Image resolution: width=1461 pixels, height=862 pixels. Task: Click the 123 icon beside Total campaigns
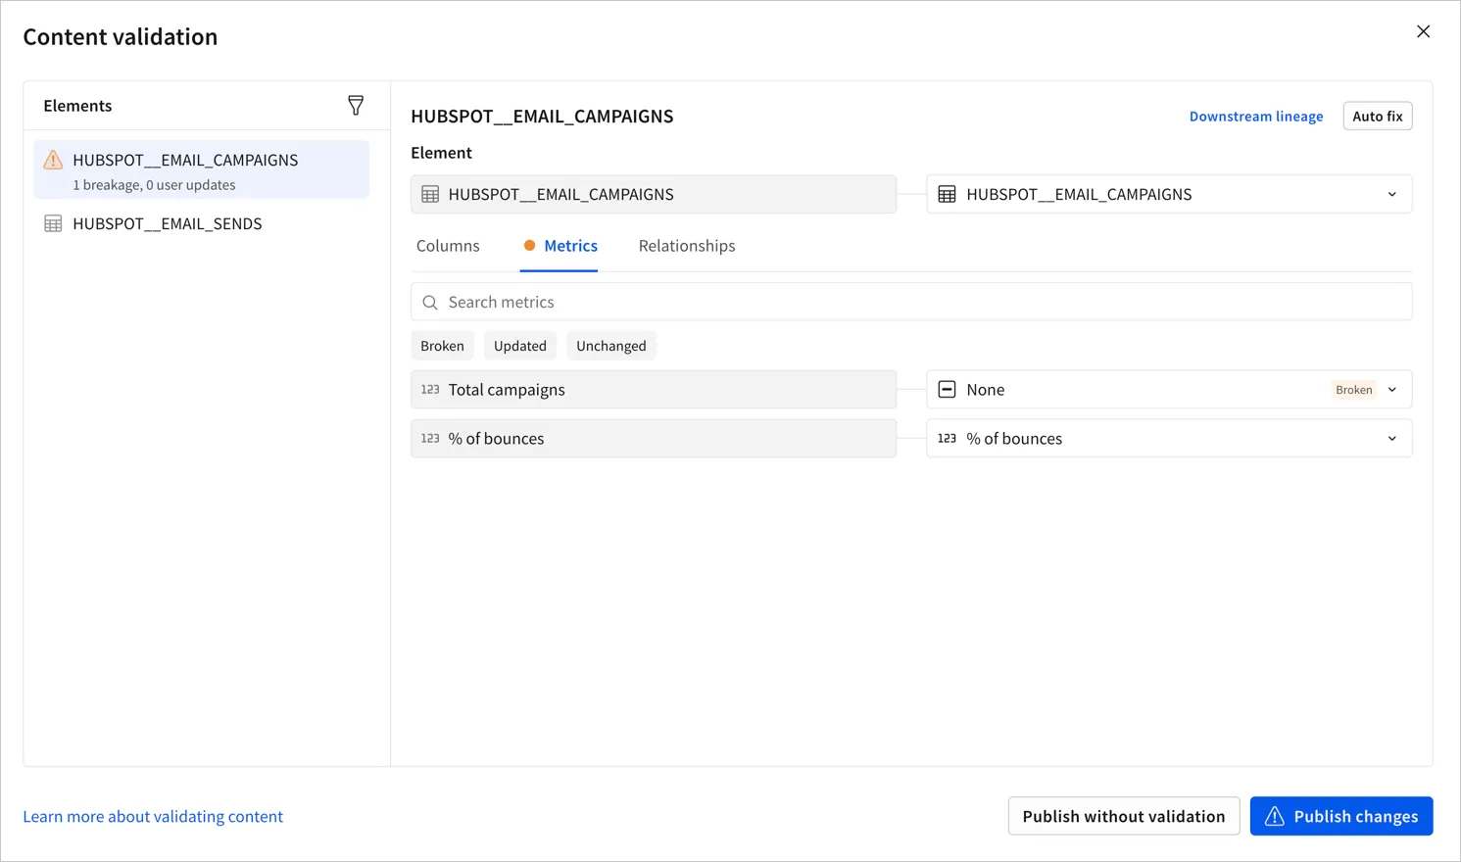point(430,389)
